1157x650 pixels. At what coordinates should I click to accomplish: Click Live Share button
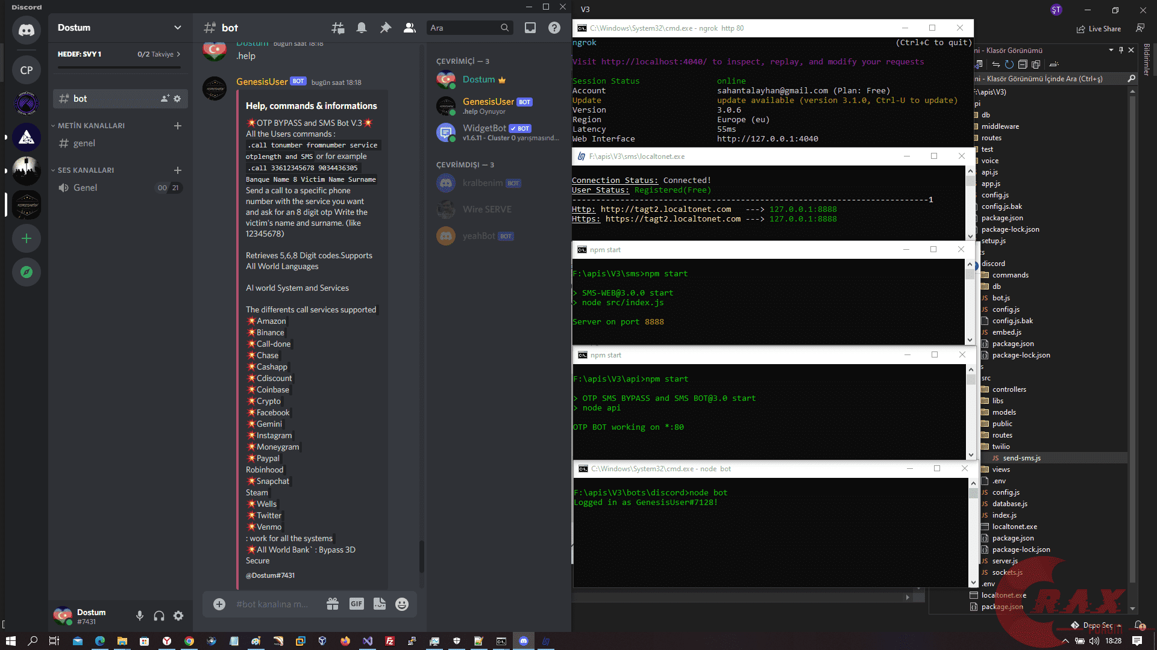pos(1099,29)
